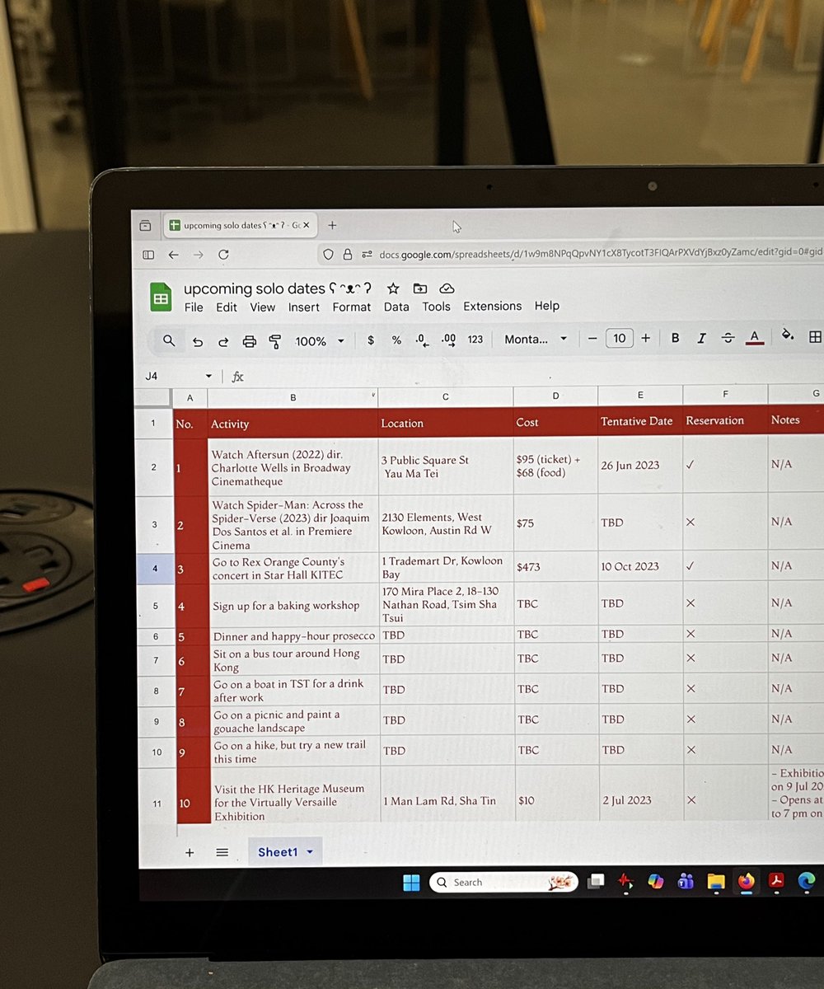The image size is (824, 989).
Task: Click the $473 cost cell
Action: 555,567
